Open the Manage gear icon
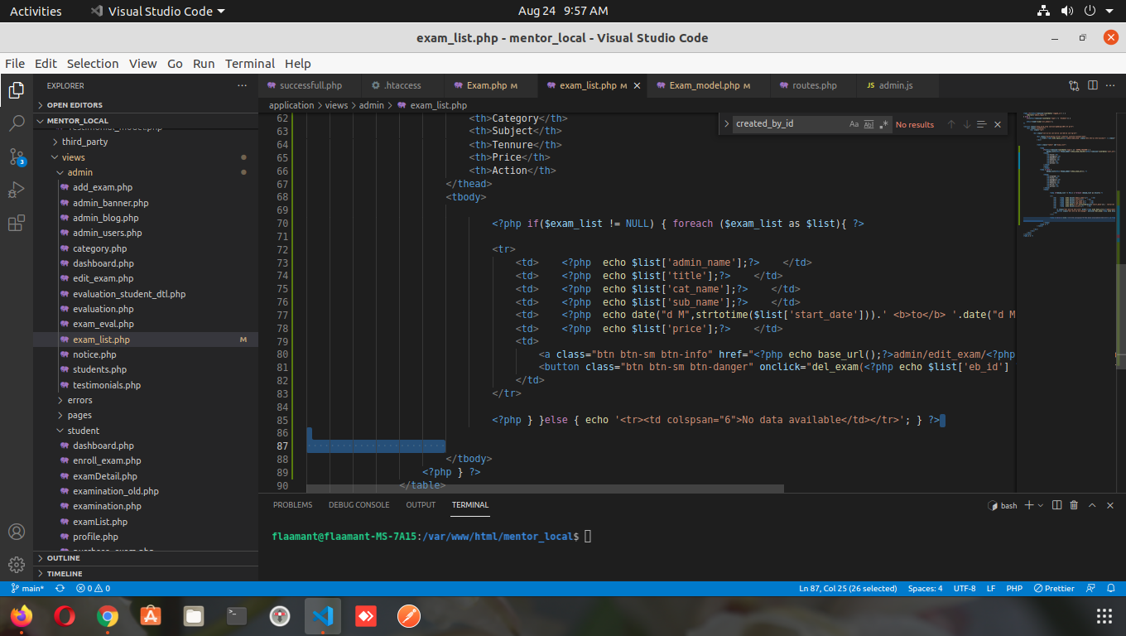The width and height of the screenshot is (1126, 636). coord(17,565)
